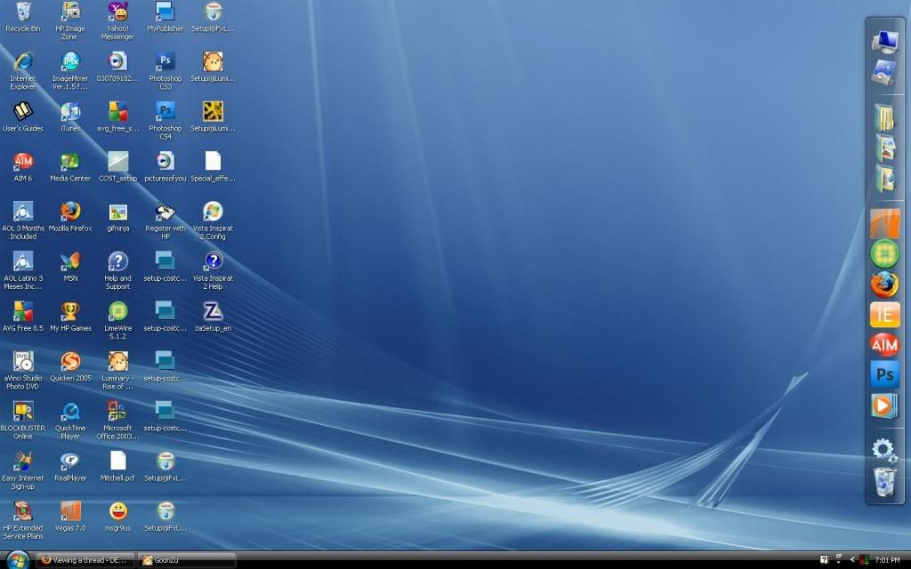911x569 pixels.
Task: Open AOL Latino 3 Meses icon
Action: coord(23,270)
